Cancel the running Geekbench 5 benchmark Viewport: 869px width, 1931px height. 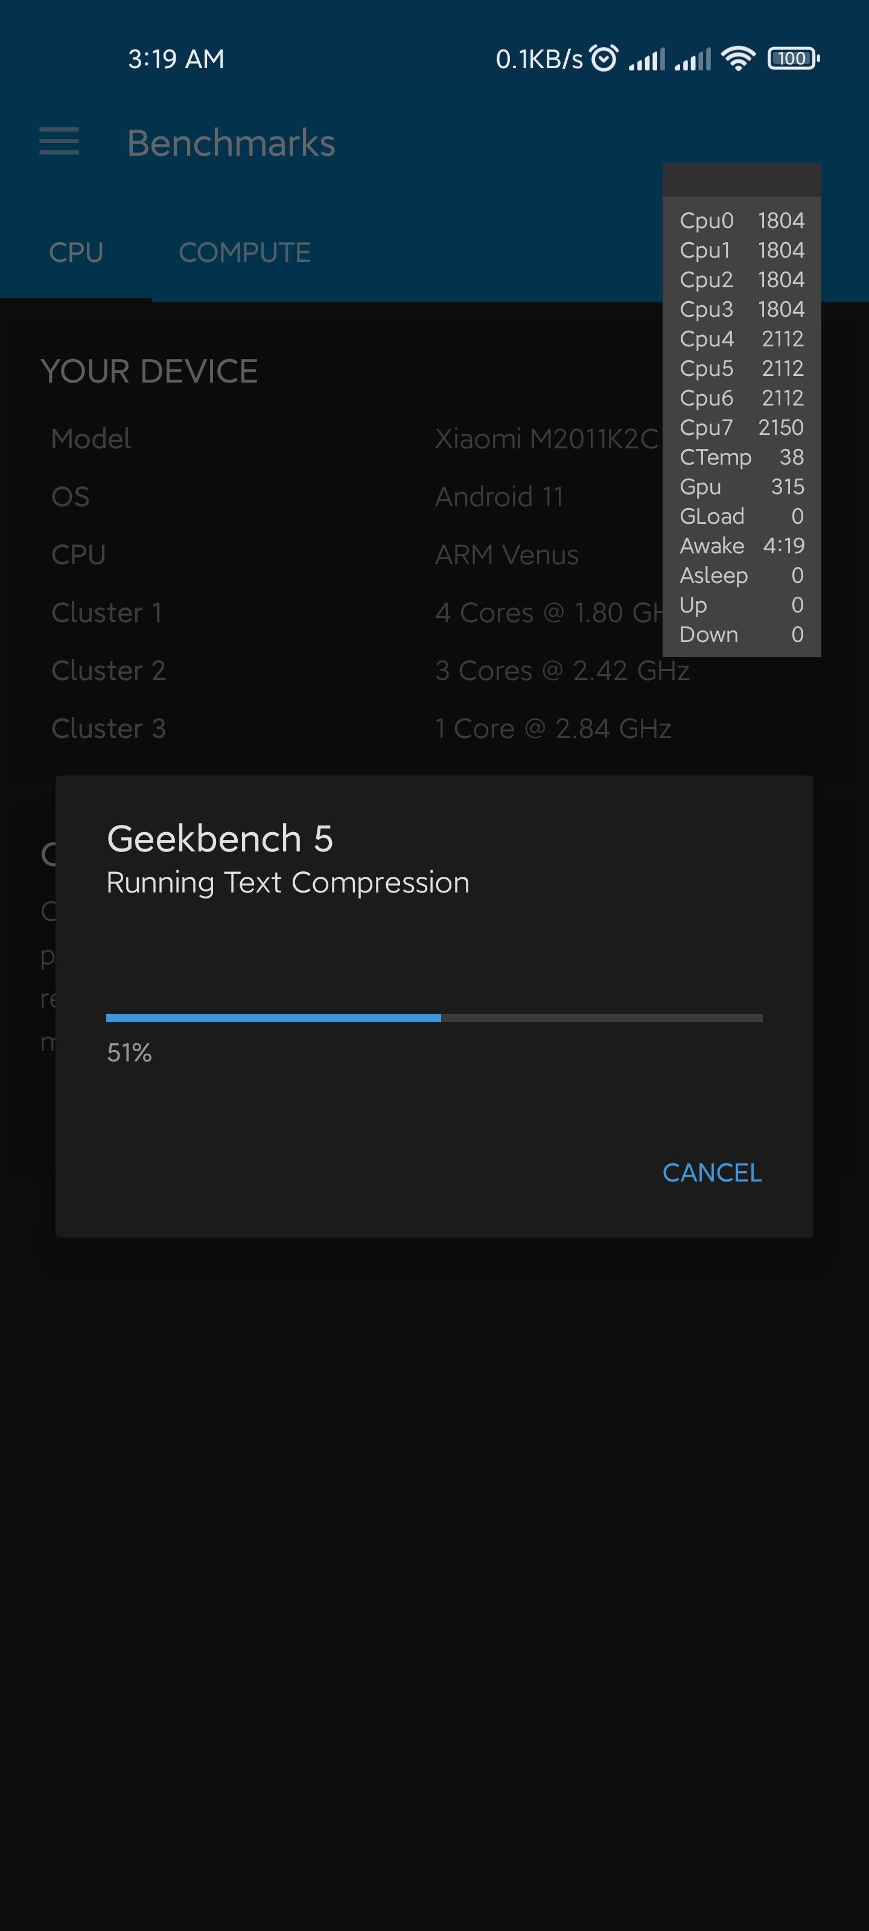pos(711,1172)
